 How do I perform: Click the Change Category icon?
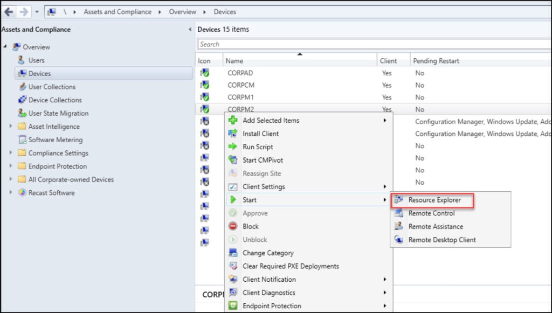[x=233, y=253]
